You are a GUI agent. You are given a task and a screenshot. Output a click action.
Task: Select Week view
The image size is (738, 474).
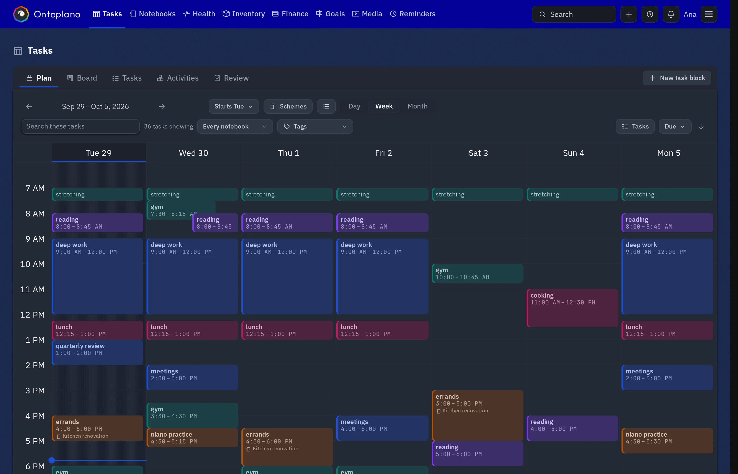tap(384, 106)
